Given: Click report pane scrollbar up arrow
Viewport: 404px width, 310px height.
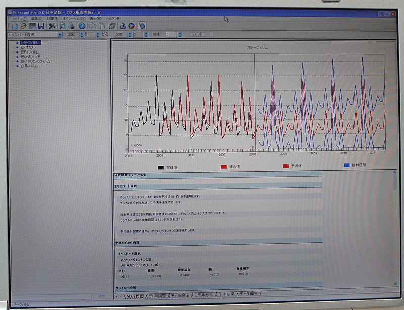Looking at the screenshot, I should click(x=395, y=173).
